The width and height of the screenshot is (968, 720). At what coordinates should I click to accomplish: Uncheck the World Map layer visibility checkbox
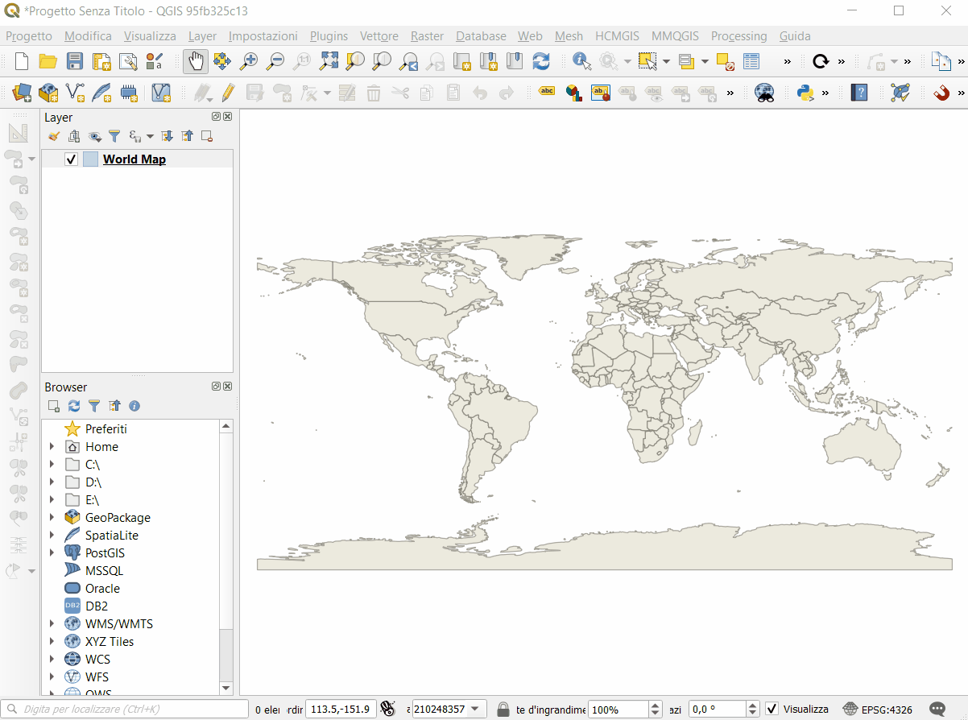pos(71,159)
